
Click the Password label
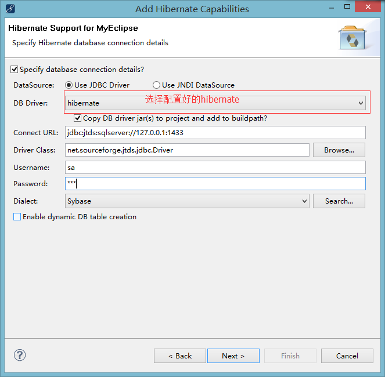(x=31, y=184)
